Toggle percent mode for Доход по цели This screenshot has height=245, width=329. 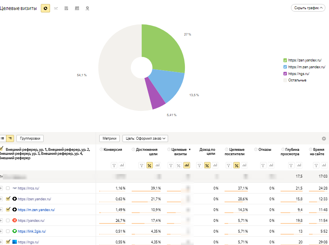click(x=207, y=166)
